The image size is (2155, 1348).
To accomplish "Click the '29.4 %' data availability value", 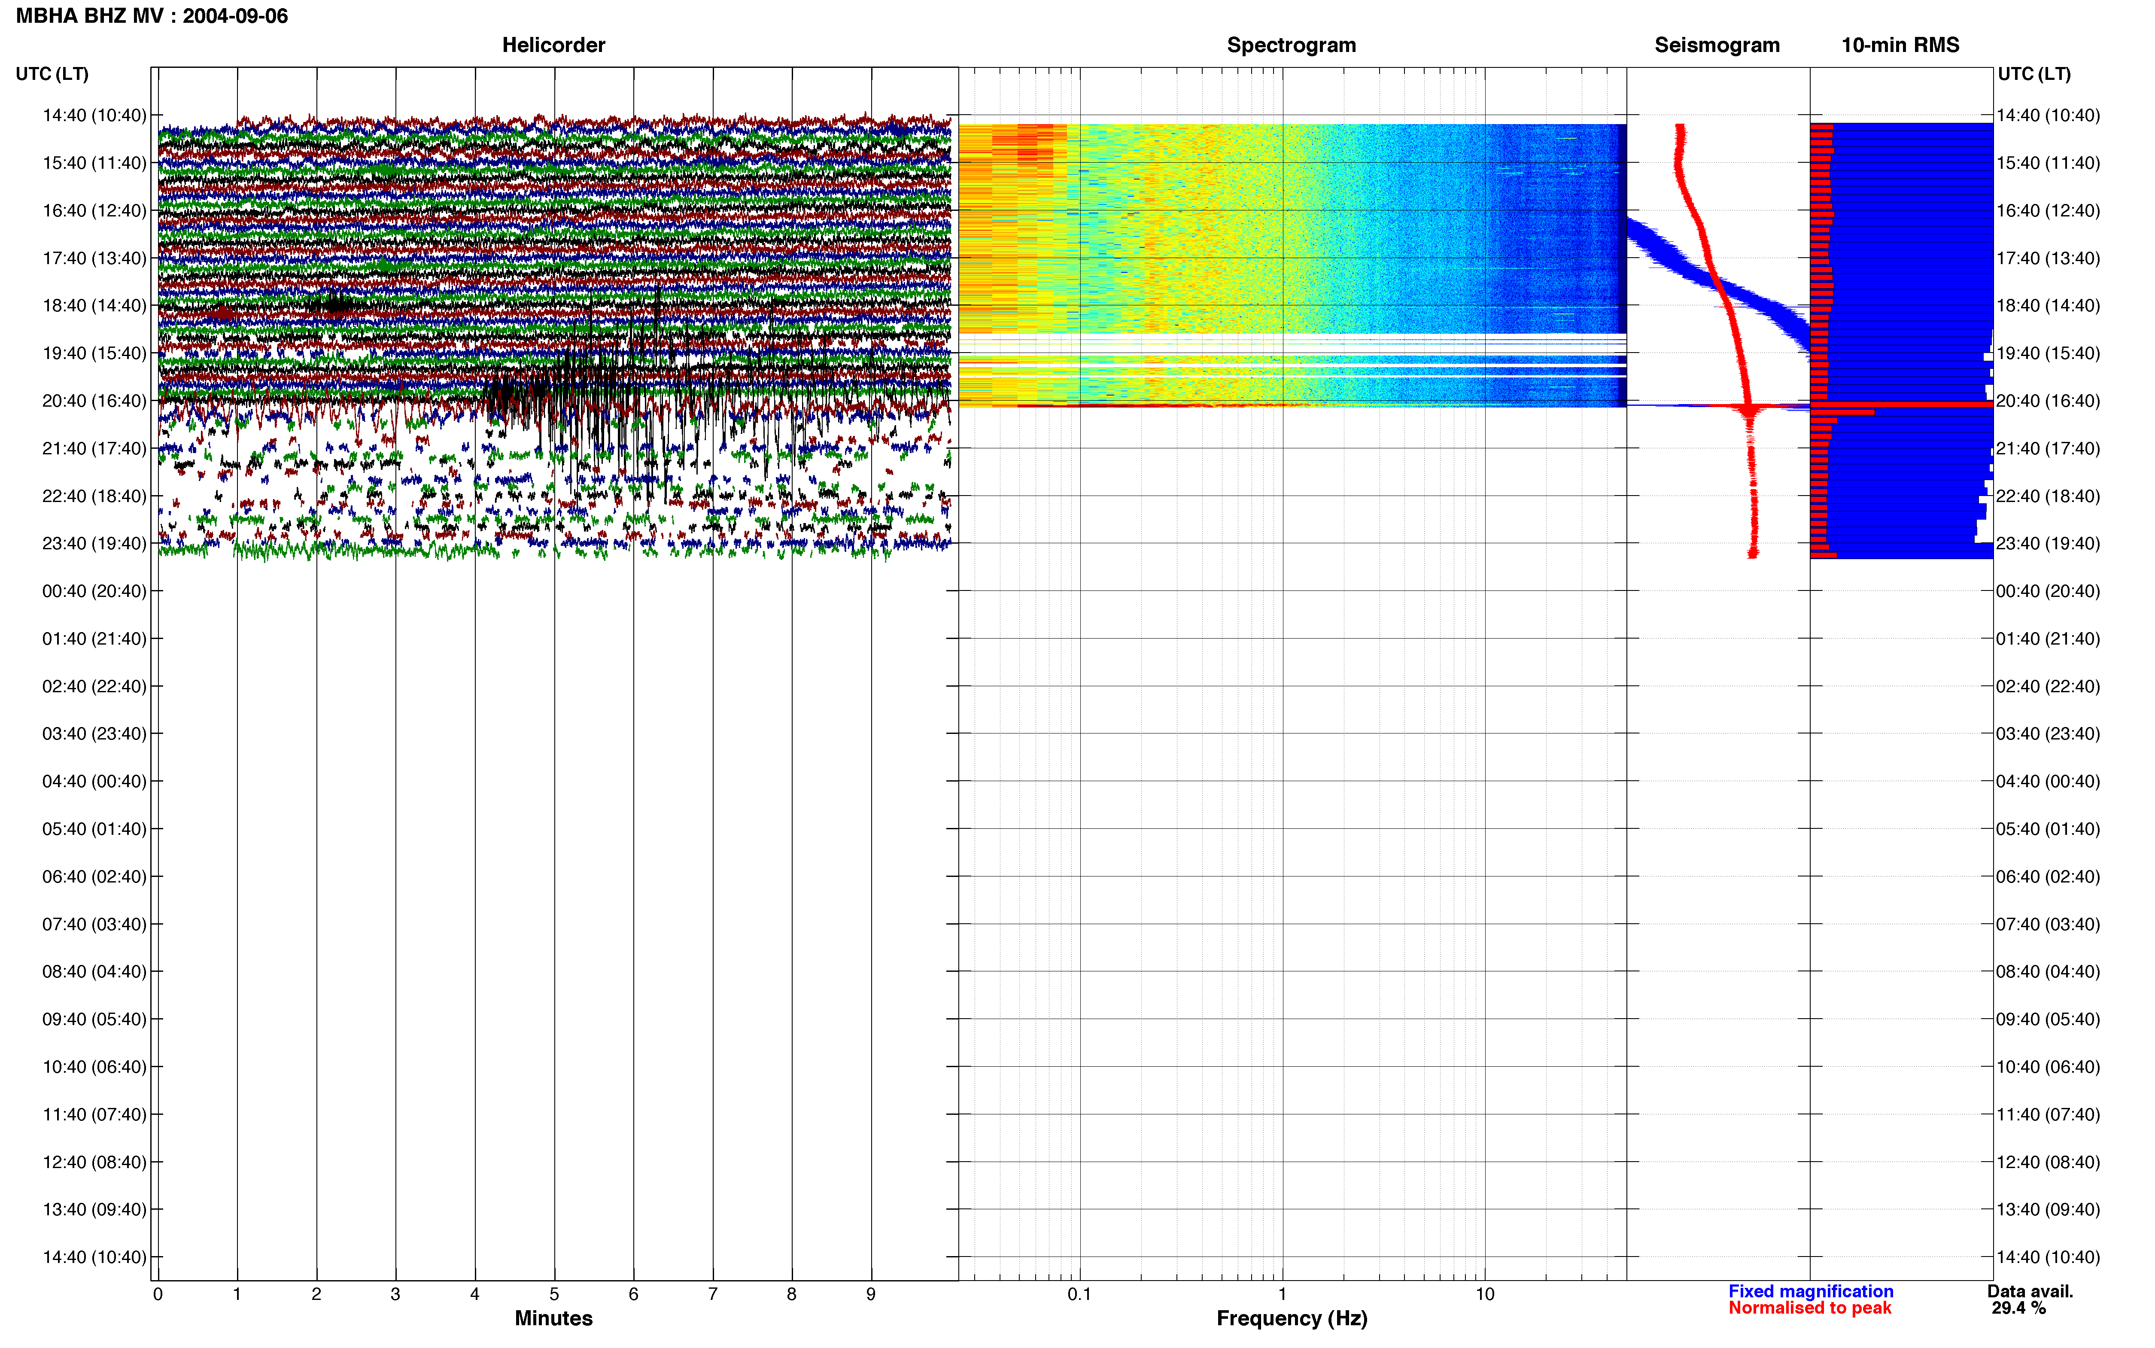I will click(2018, 1308).
